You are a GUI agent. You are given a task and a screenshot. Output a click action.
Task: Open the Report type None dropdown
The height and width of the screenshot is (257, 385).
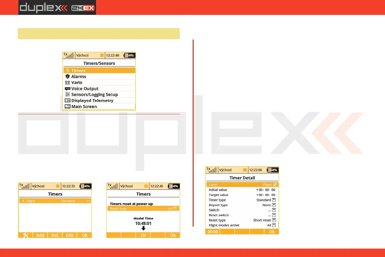point(274,205)
